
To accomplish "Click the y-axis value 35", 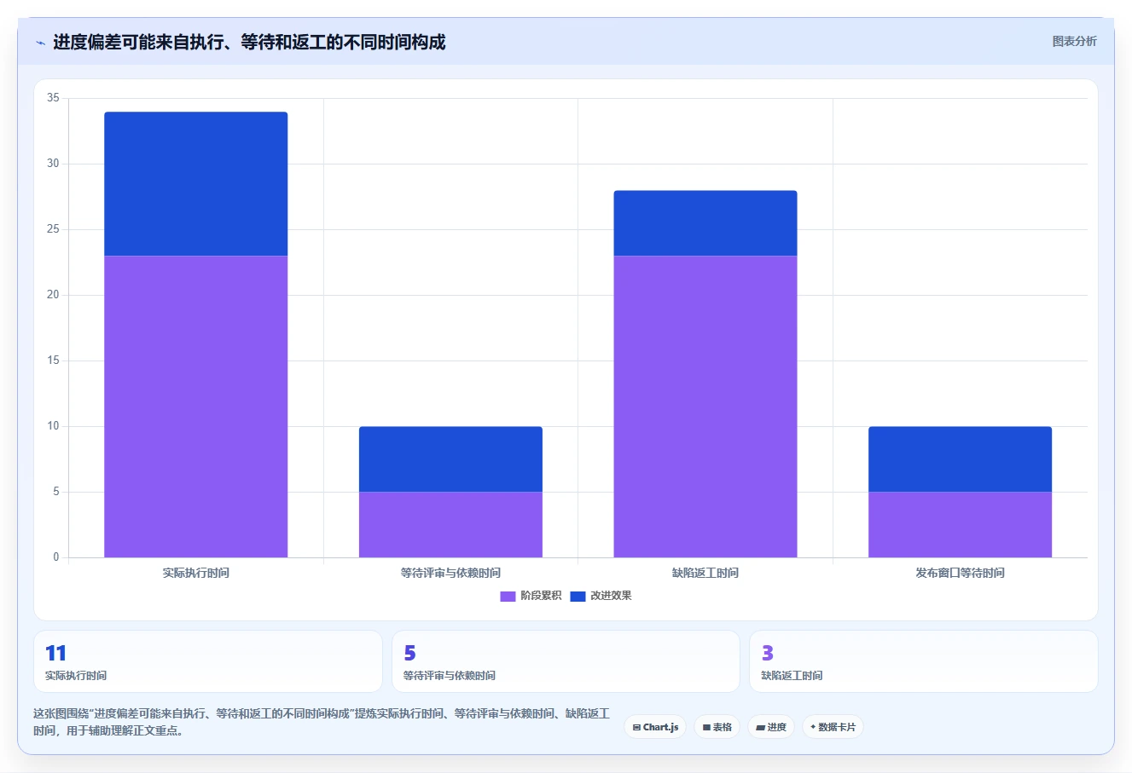I will [x=53, y=98].
